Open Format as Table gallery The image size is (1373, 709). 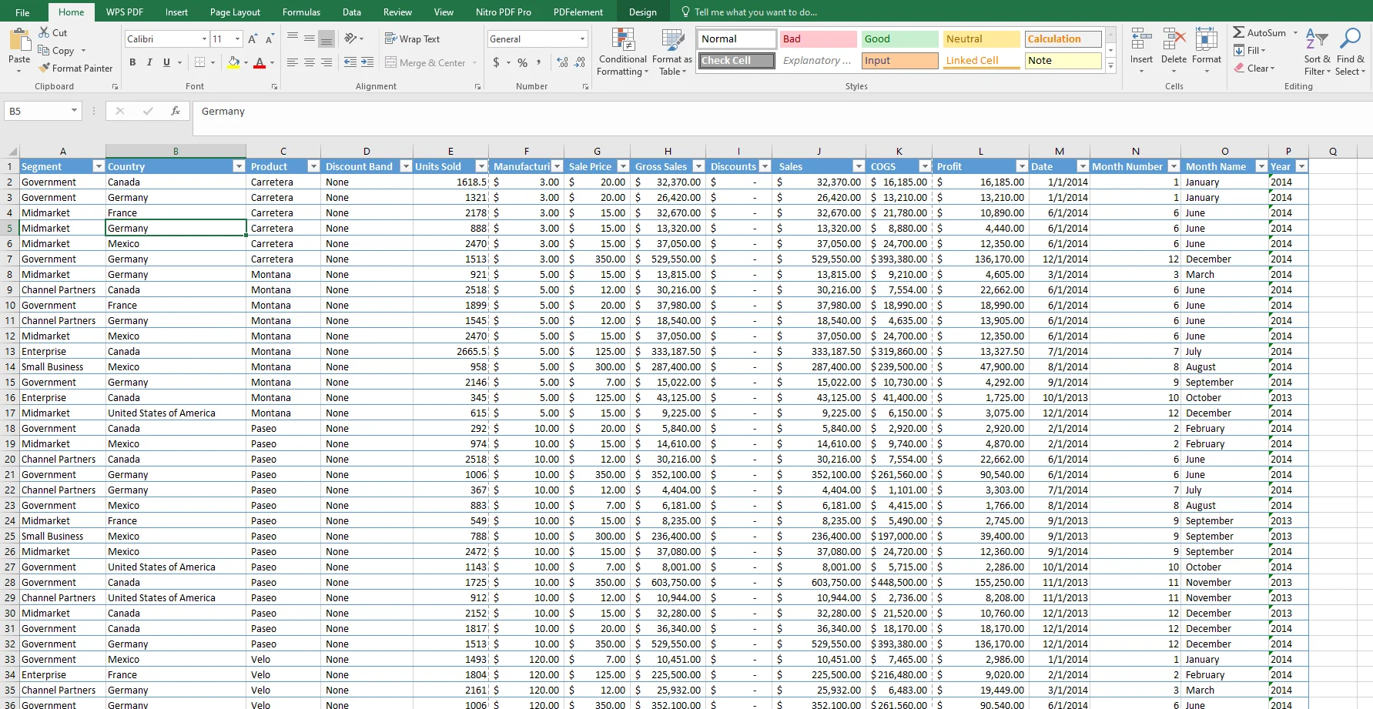(x=672, y=52)
